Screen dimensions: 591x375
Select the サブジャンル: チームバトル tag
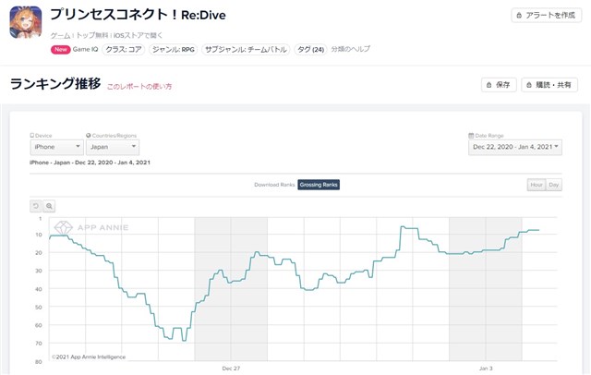pyautogui.click(x=246, y=49)
